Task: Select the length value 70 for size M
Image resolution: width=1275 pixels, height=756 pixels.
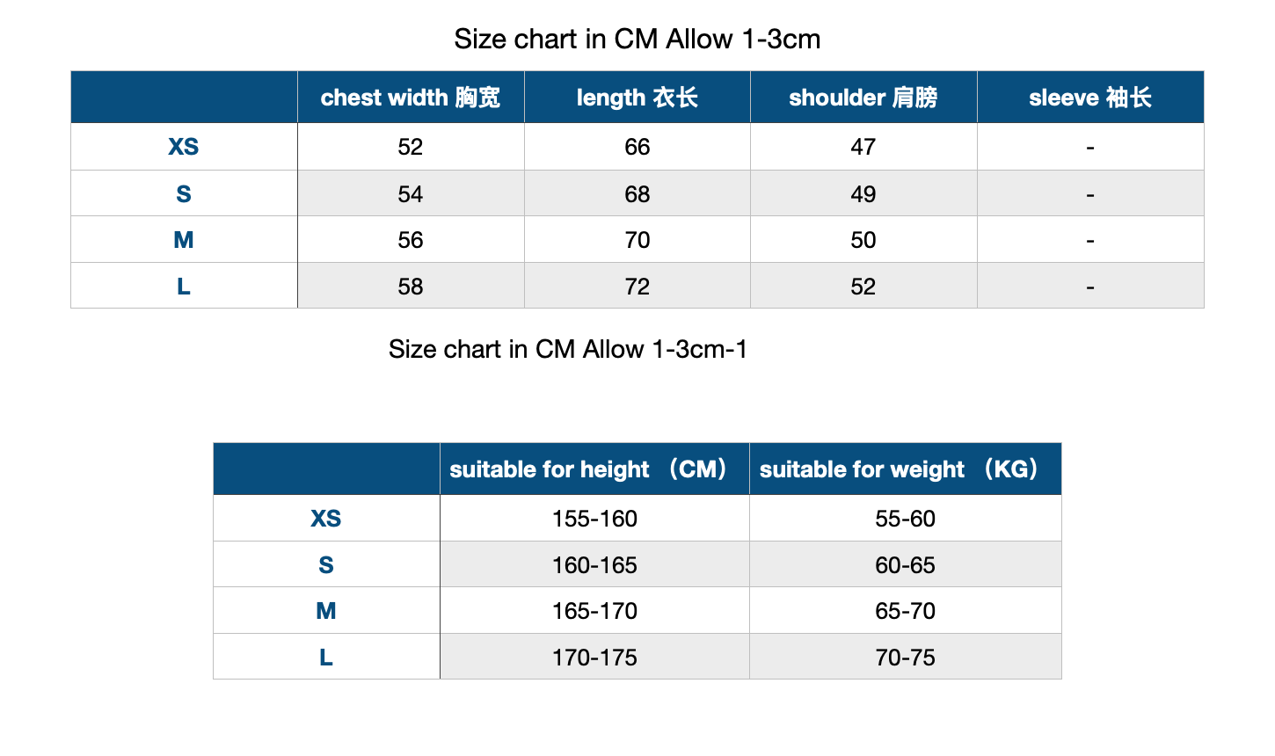Action: pyautogui.click(x=637, y=240)
